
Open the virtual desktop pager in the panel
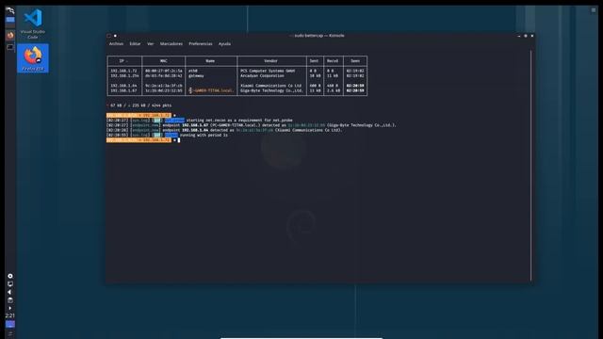pyautogui.click(x=10, y=21)
